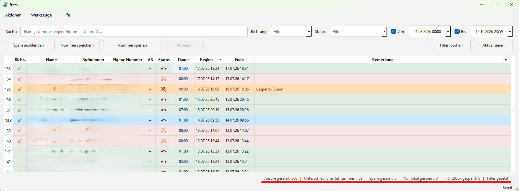Click the vertical scrollbar of the call list

click(x=513, y=109)
